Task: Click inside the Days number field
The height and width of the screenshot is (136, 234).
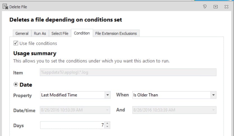Action: [72, 125]
